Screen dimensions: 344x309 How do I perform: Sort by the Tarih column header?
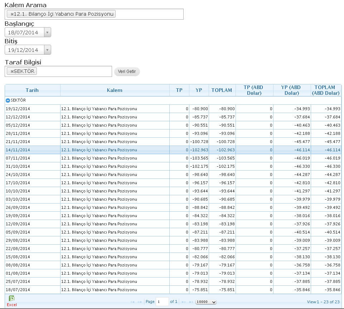pyautogui.click(x=32, y=90)
